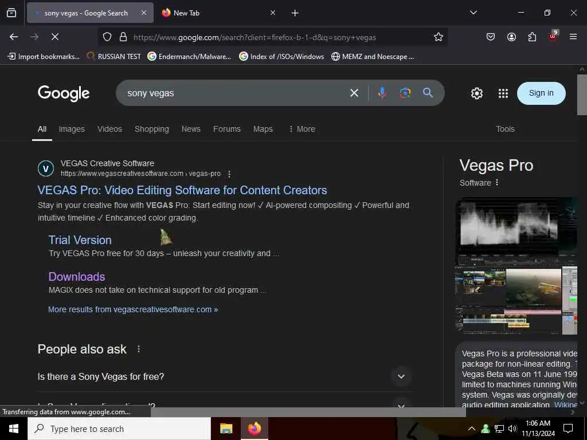Show hidden system tray icons
This screenshot has height=440, width=587.
(x=472, y=429)
